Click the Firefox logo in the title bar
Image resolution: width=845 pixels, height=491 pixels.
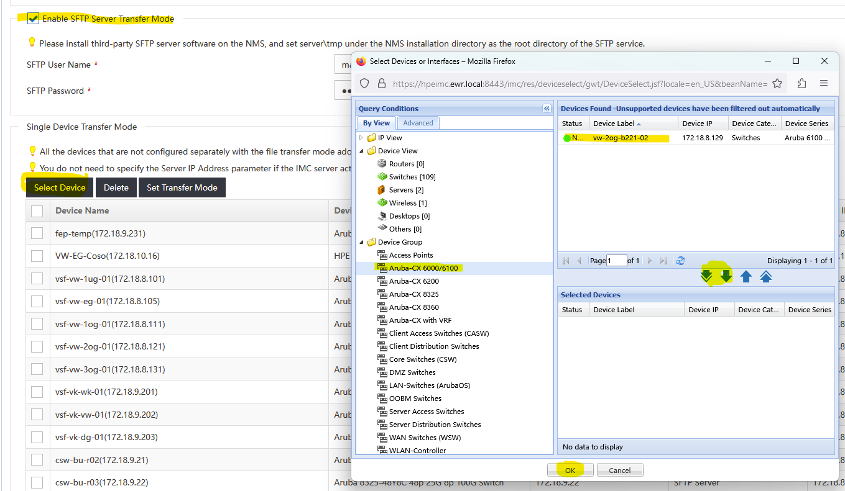pyautogui.click(x=361, y=61)
